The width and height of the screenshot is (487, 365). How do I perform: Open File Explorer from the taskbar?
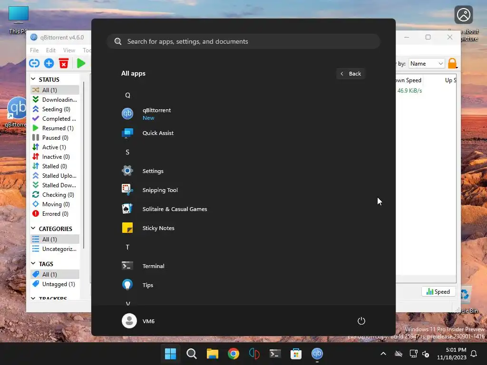pyautogui.click(x=213, y=354)
